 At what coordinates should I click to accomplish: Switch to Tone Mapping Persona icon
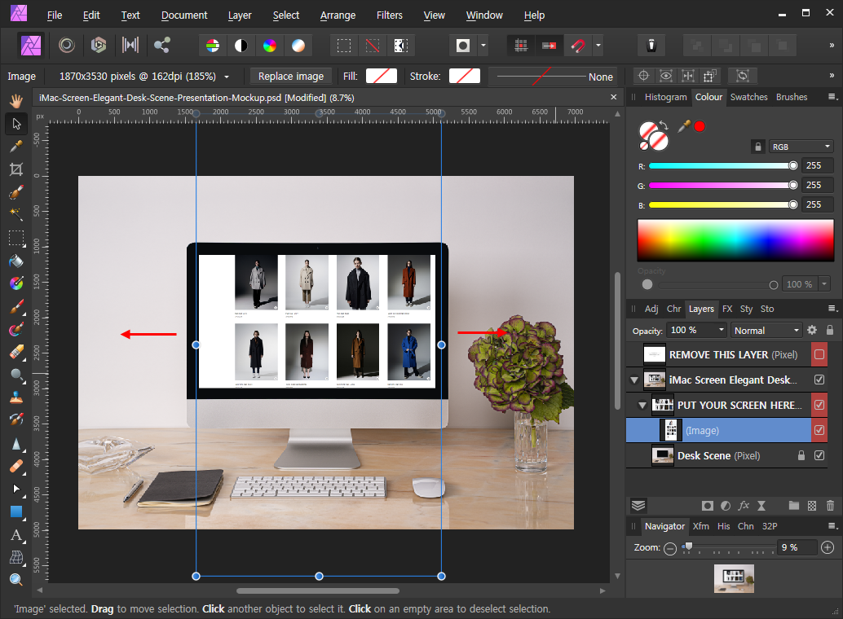[130, 45]
